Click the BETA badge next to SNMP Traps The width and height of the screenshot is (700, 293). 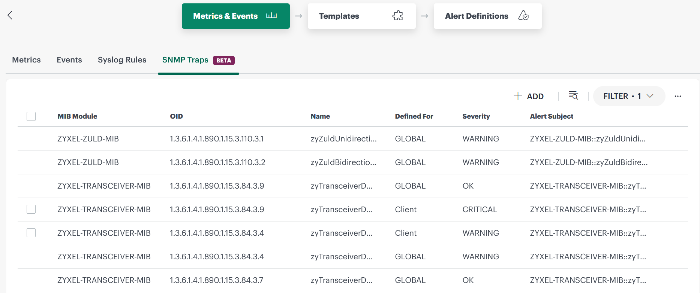pyautogui.click(x=223, y=61)
